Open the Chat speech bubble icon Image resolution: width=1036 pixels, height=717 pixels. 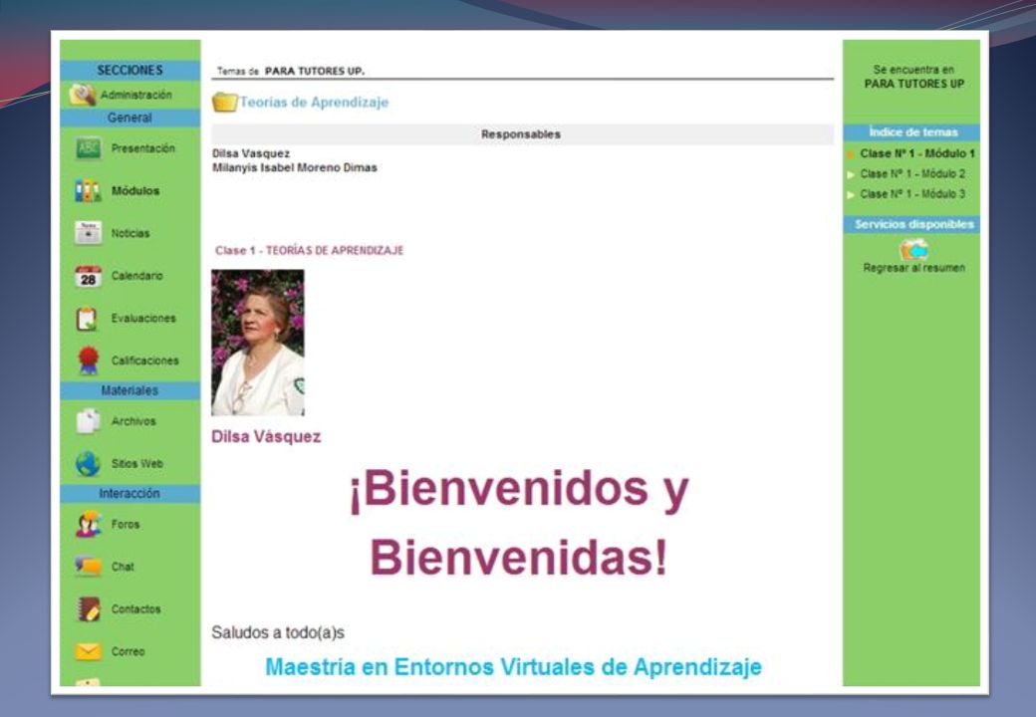tap(88, 567)
